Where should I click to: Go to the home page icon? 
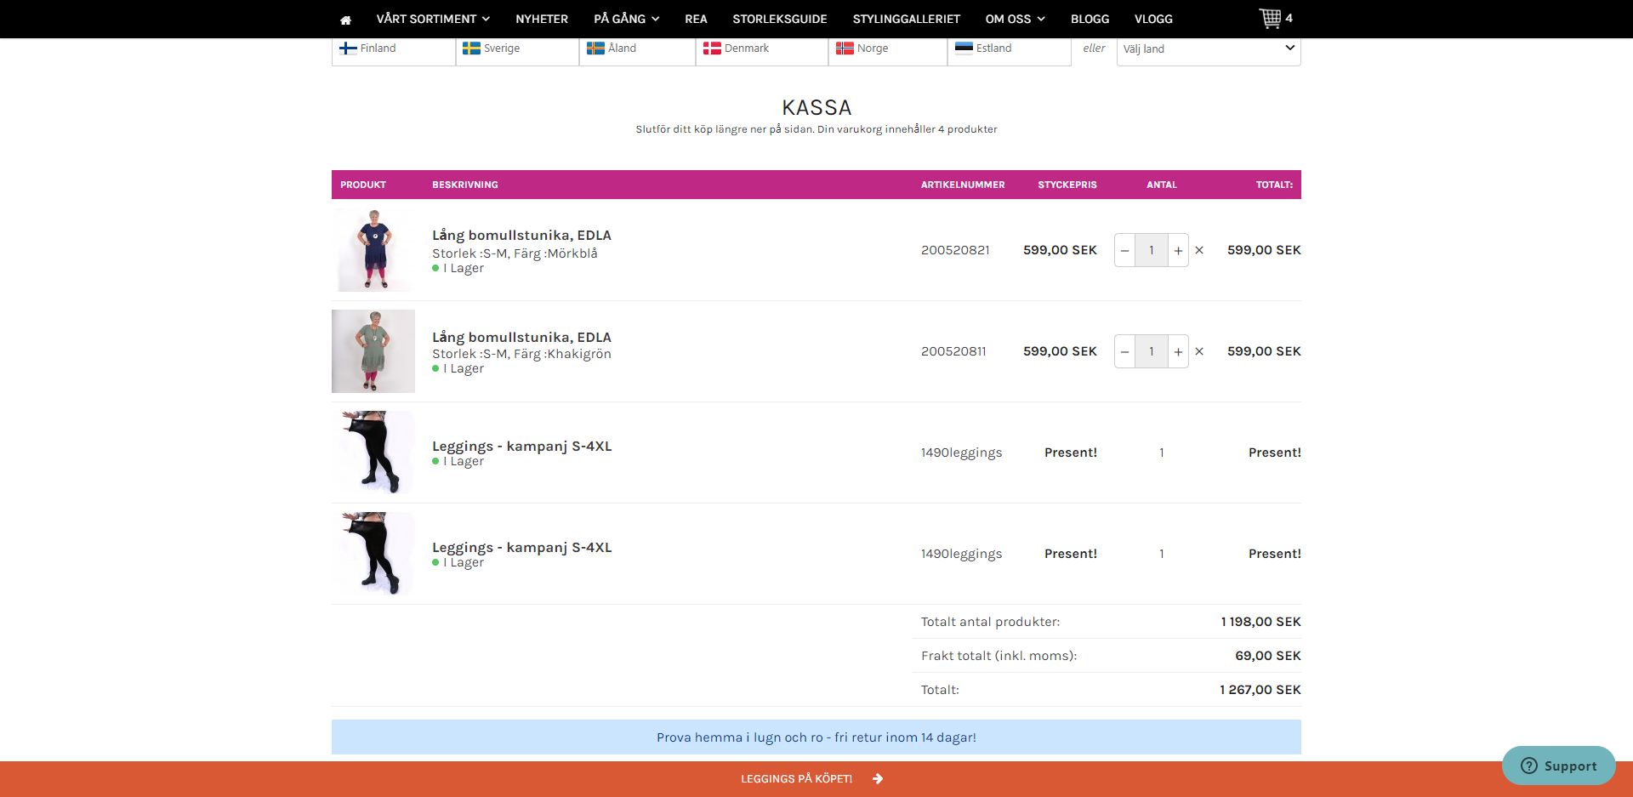click(x=345, y=20)
